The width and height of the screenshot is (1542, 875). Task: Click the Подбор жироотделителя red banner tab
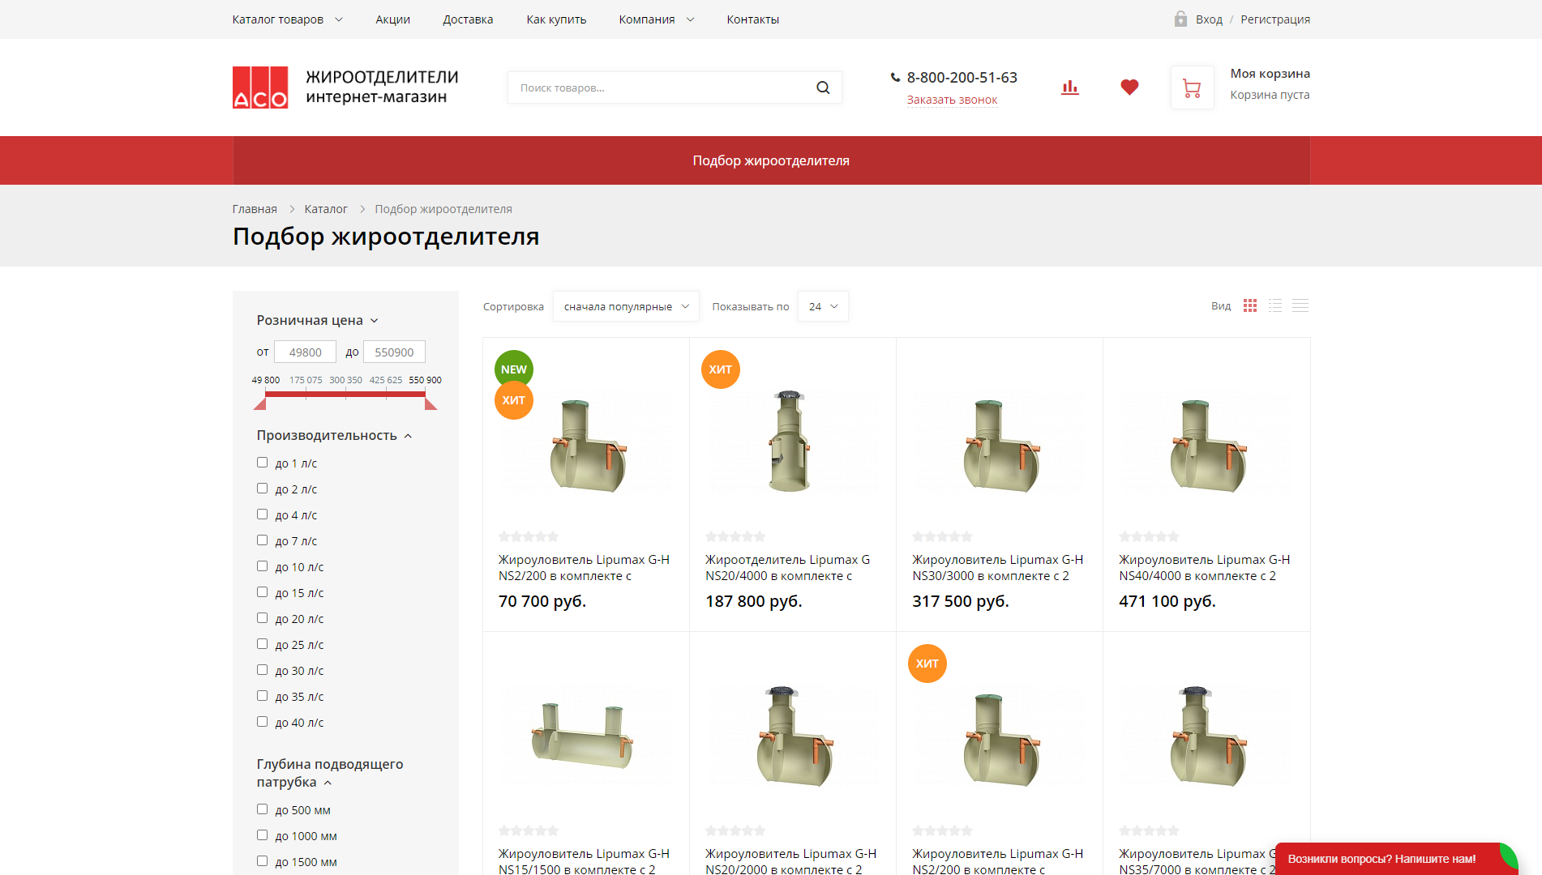pyautogui.click(x=771, y=160)
